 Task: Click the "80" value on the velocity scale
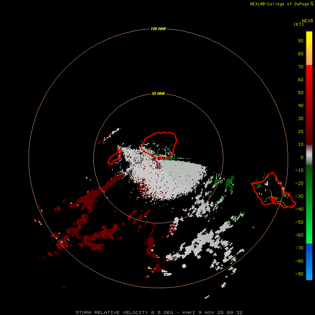point(301,54)
